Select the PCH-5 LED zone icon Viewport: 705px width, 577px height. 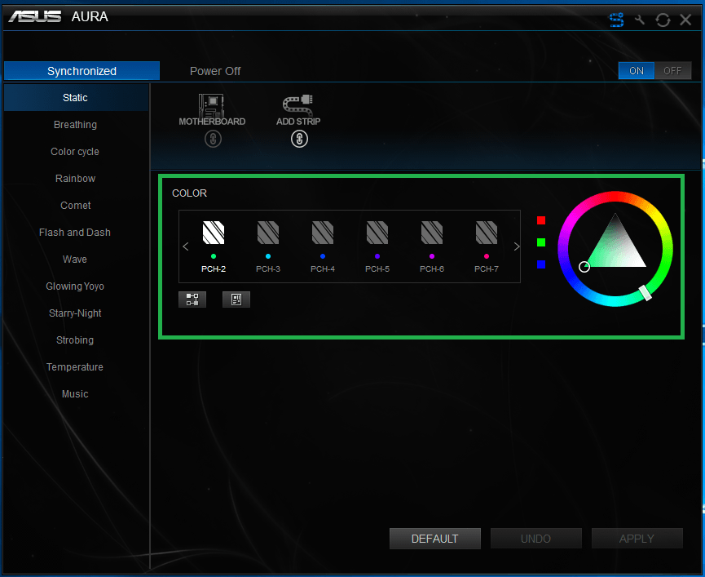click(x=377, y=233)
